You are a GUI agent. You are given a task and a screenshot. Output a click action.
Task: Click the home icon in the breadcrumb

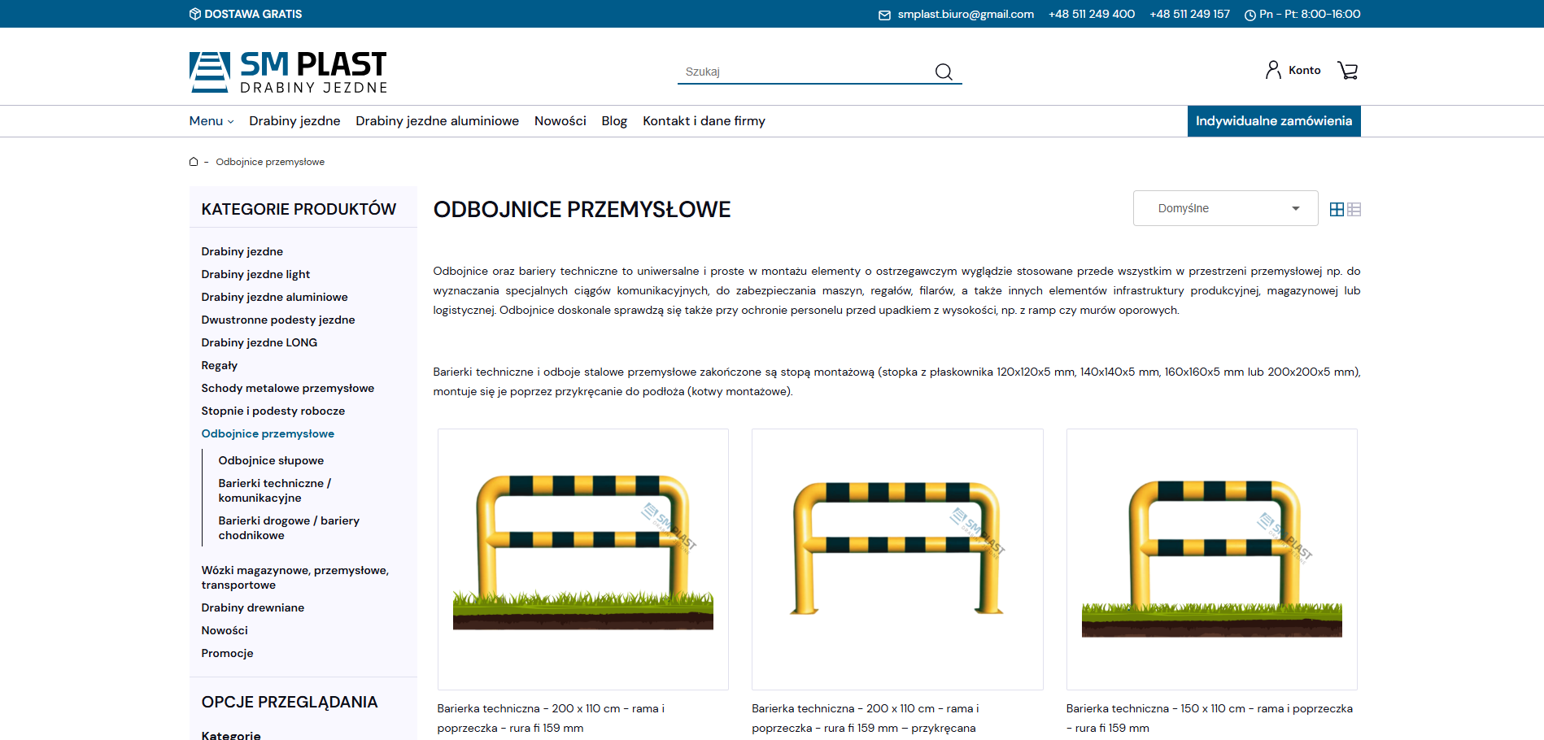coord(193,161)
